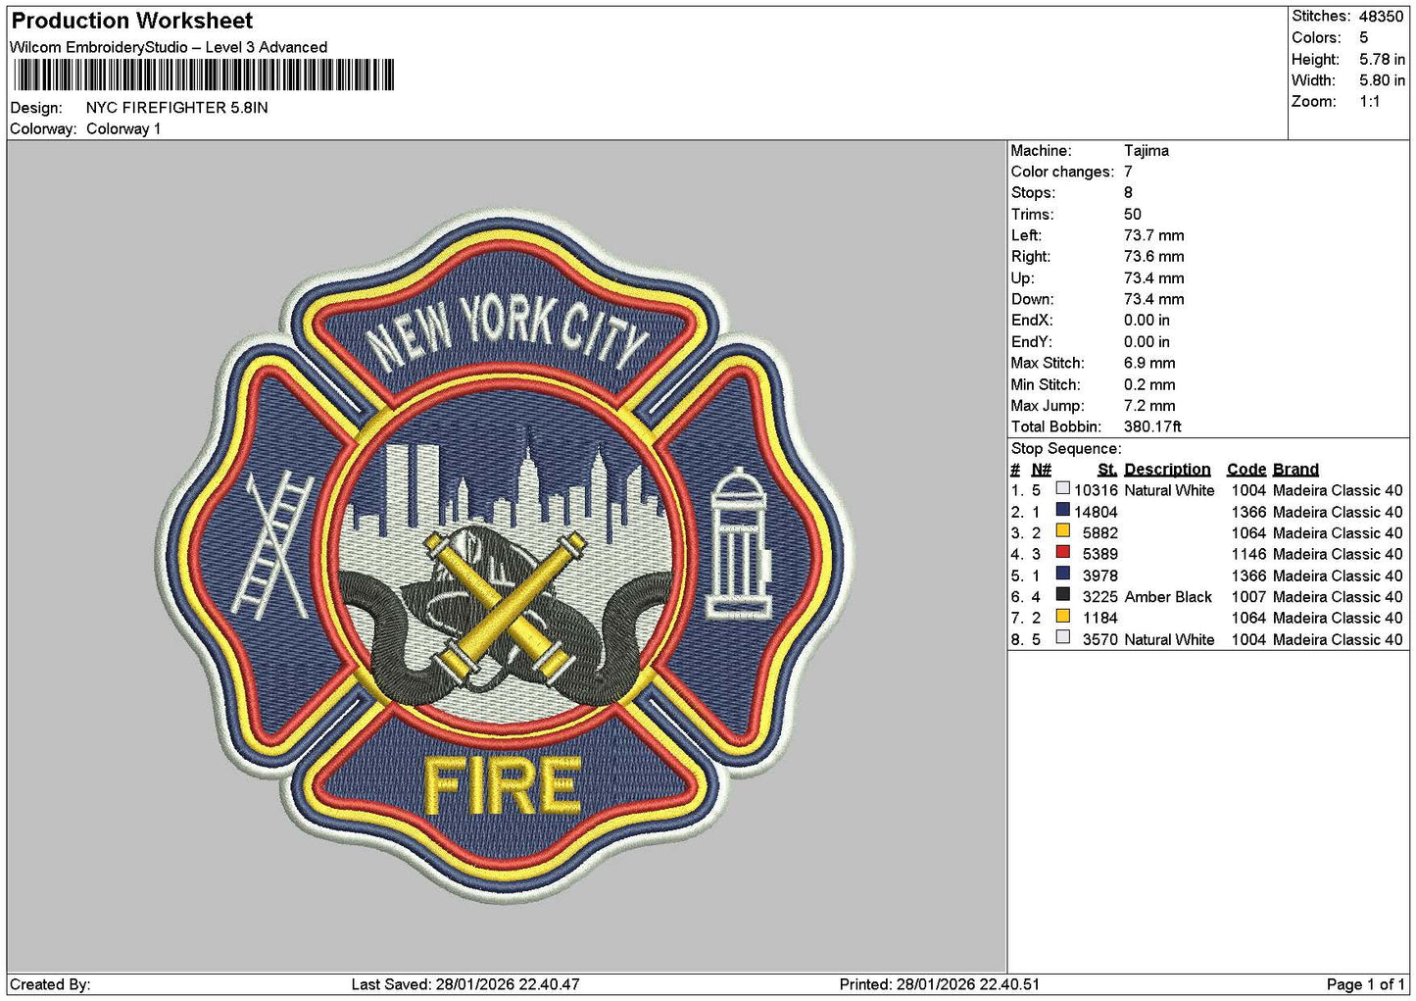Select the Width value '5.80 in'
This screenshot has width=1416, height=1001.
pos(1382,80)
